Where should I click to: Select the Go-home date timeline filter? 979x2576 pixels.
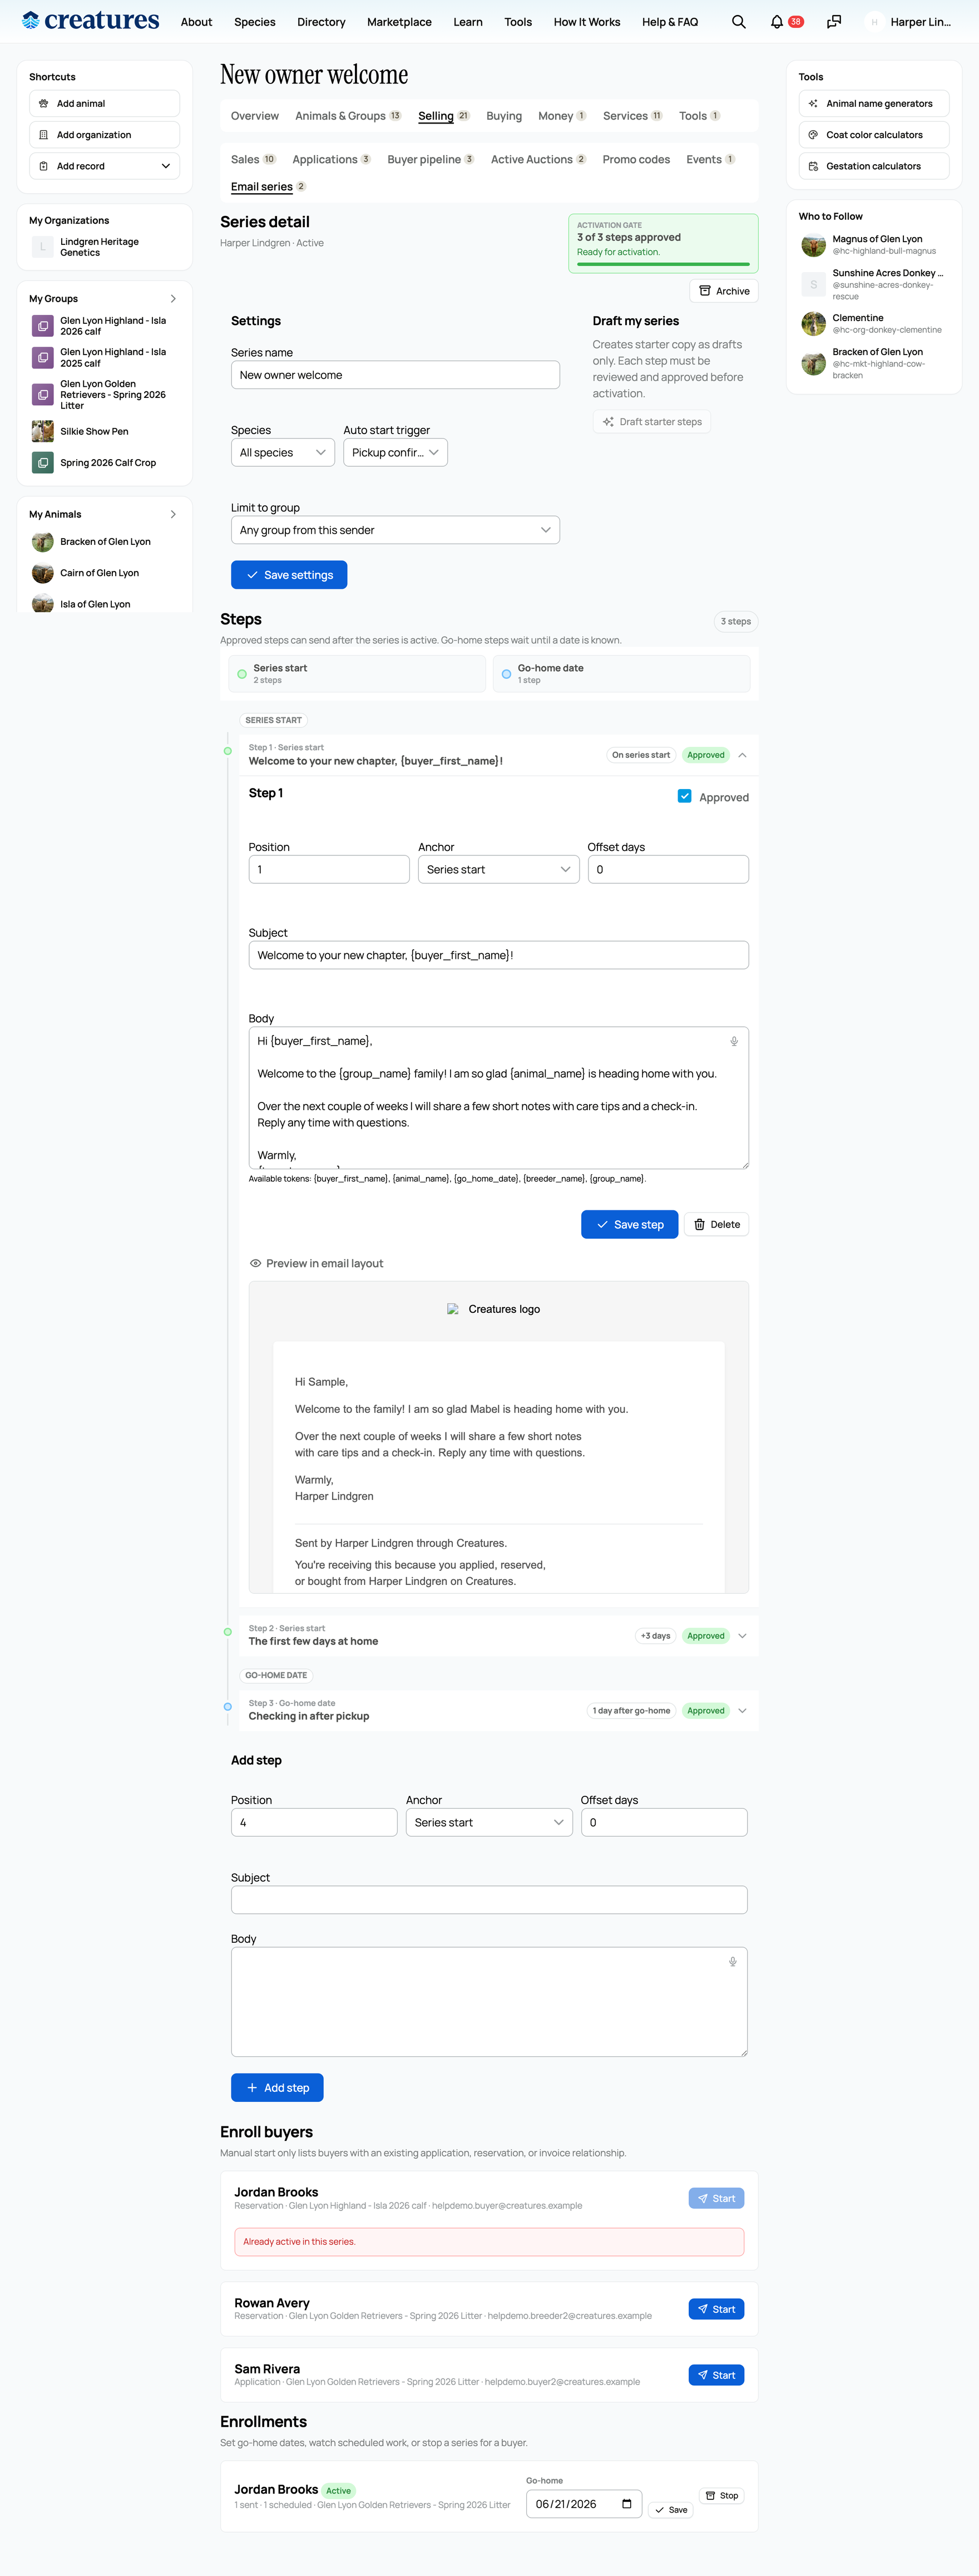click(621, 674)
